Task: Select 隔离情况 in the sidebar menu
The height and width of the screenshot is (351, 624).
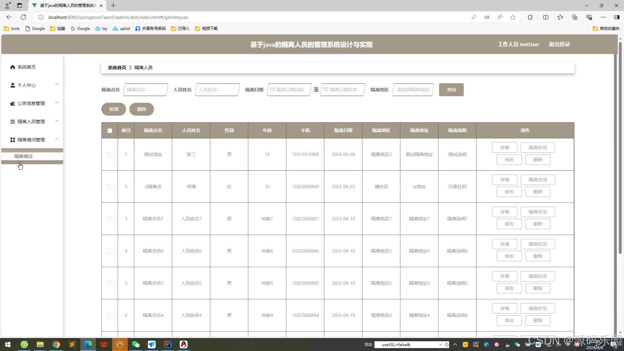Action: click(x=23, y=156)
